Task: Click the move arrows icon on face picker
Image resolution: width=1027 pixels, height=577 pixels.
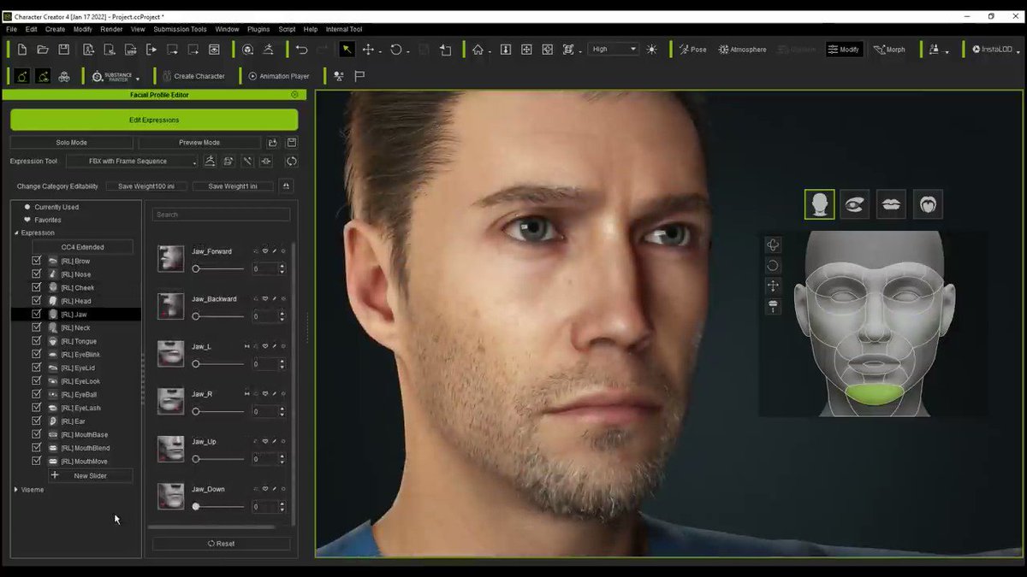Action: (x=773, y=286)
